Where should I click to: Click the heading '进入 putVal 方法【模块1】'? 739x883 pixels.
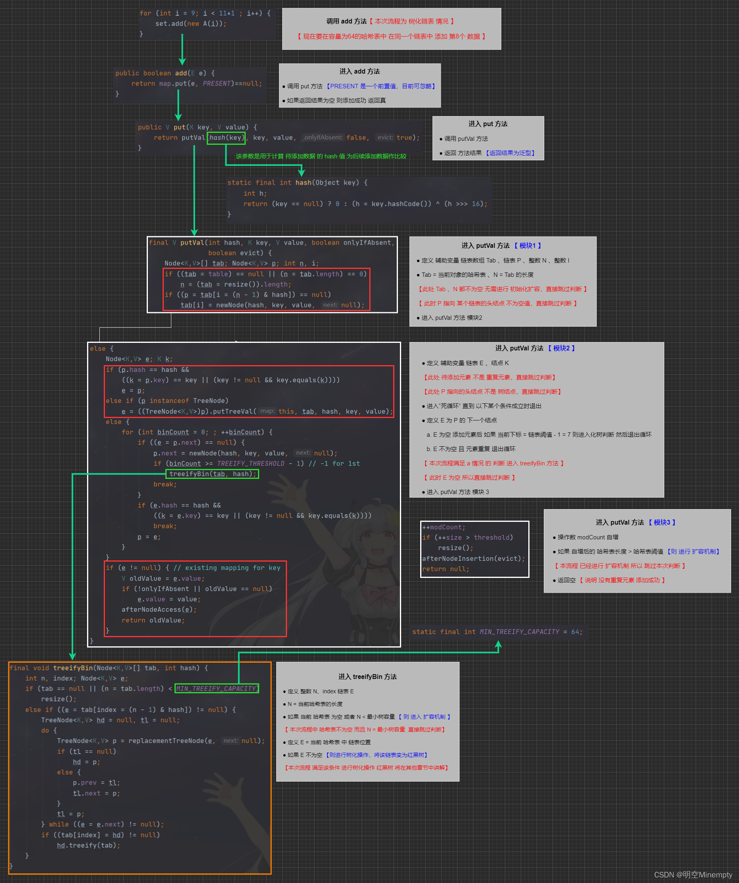coord(502,245)
